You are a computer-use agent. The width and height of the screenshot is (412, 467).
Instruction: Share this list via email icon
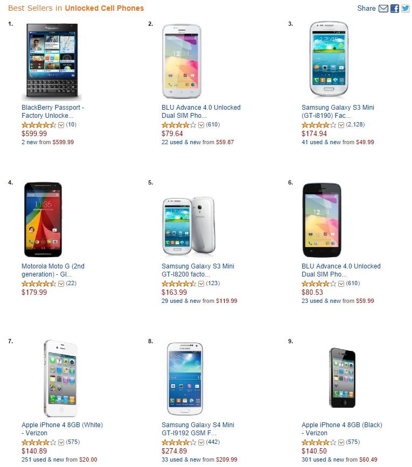(x=383, y=8)
